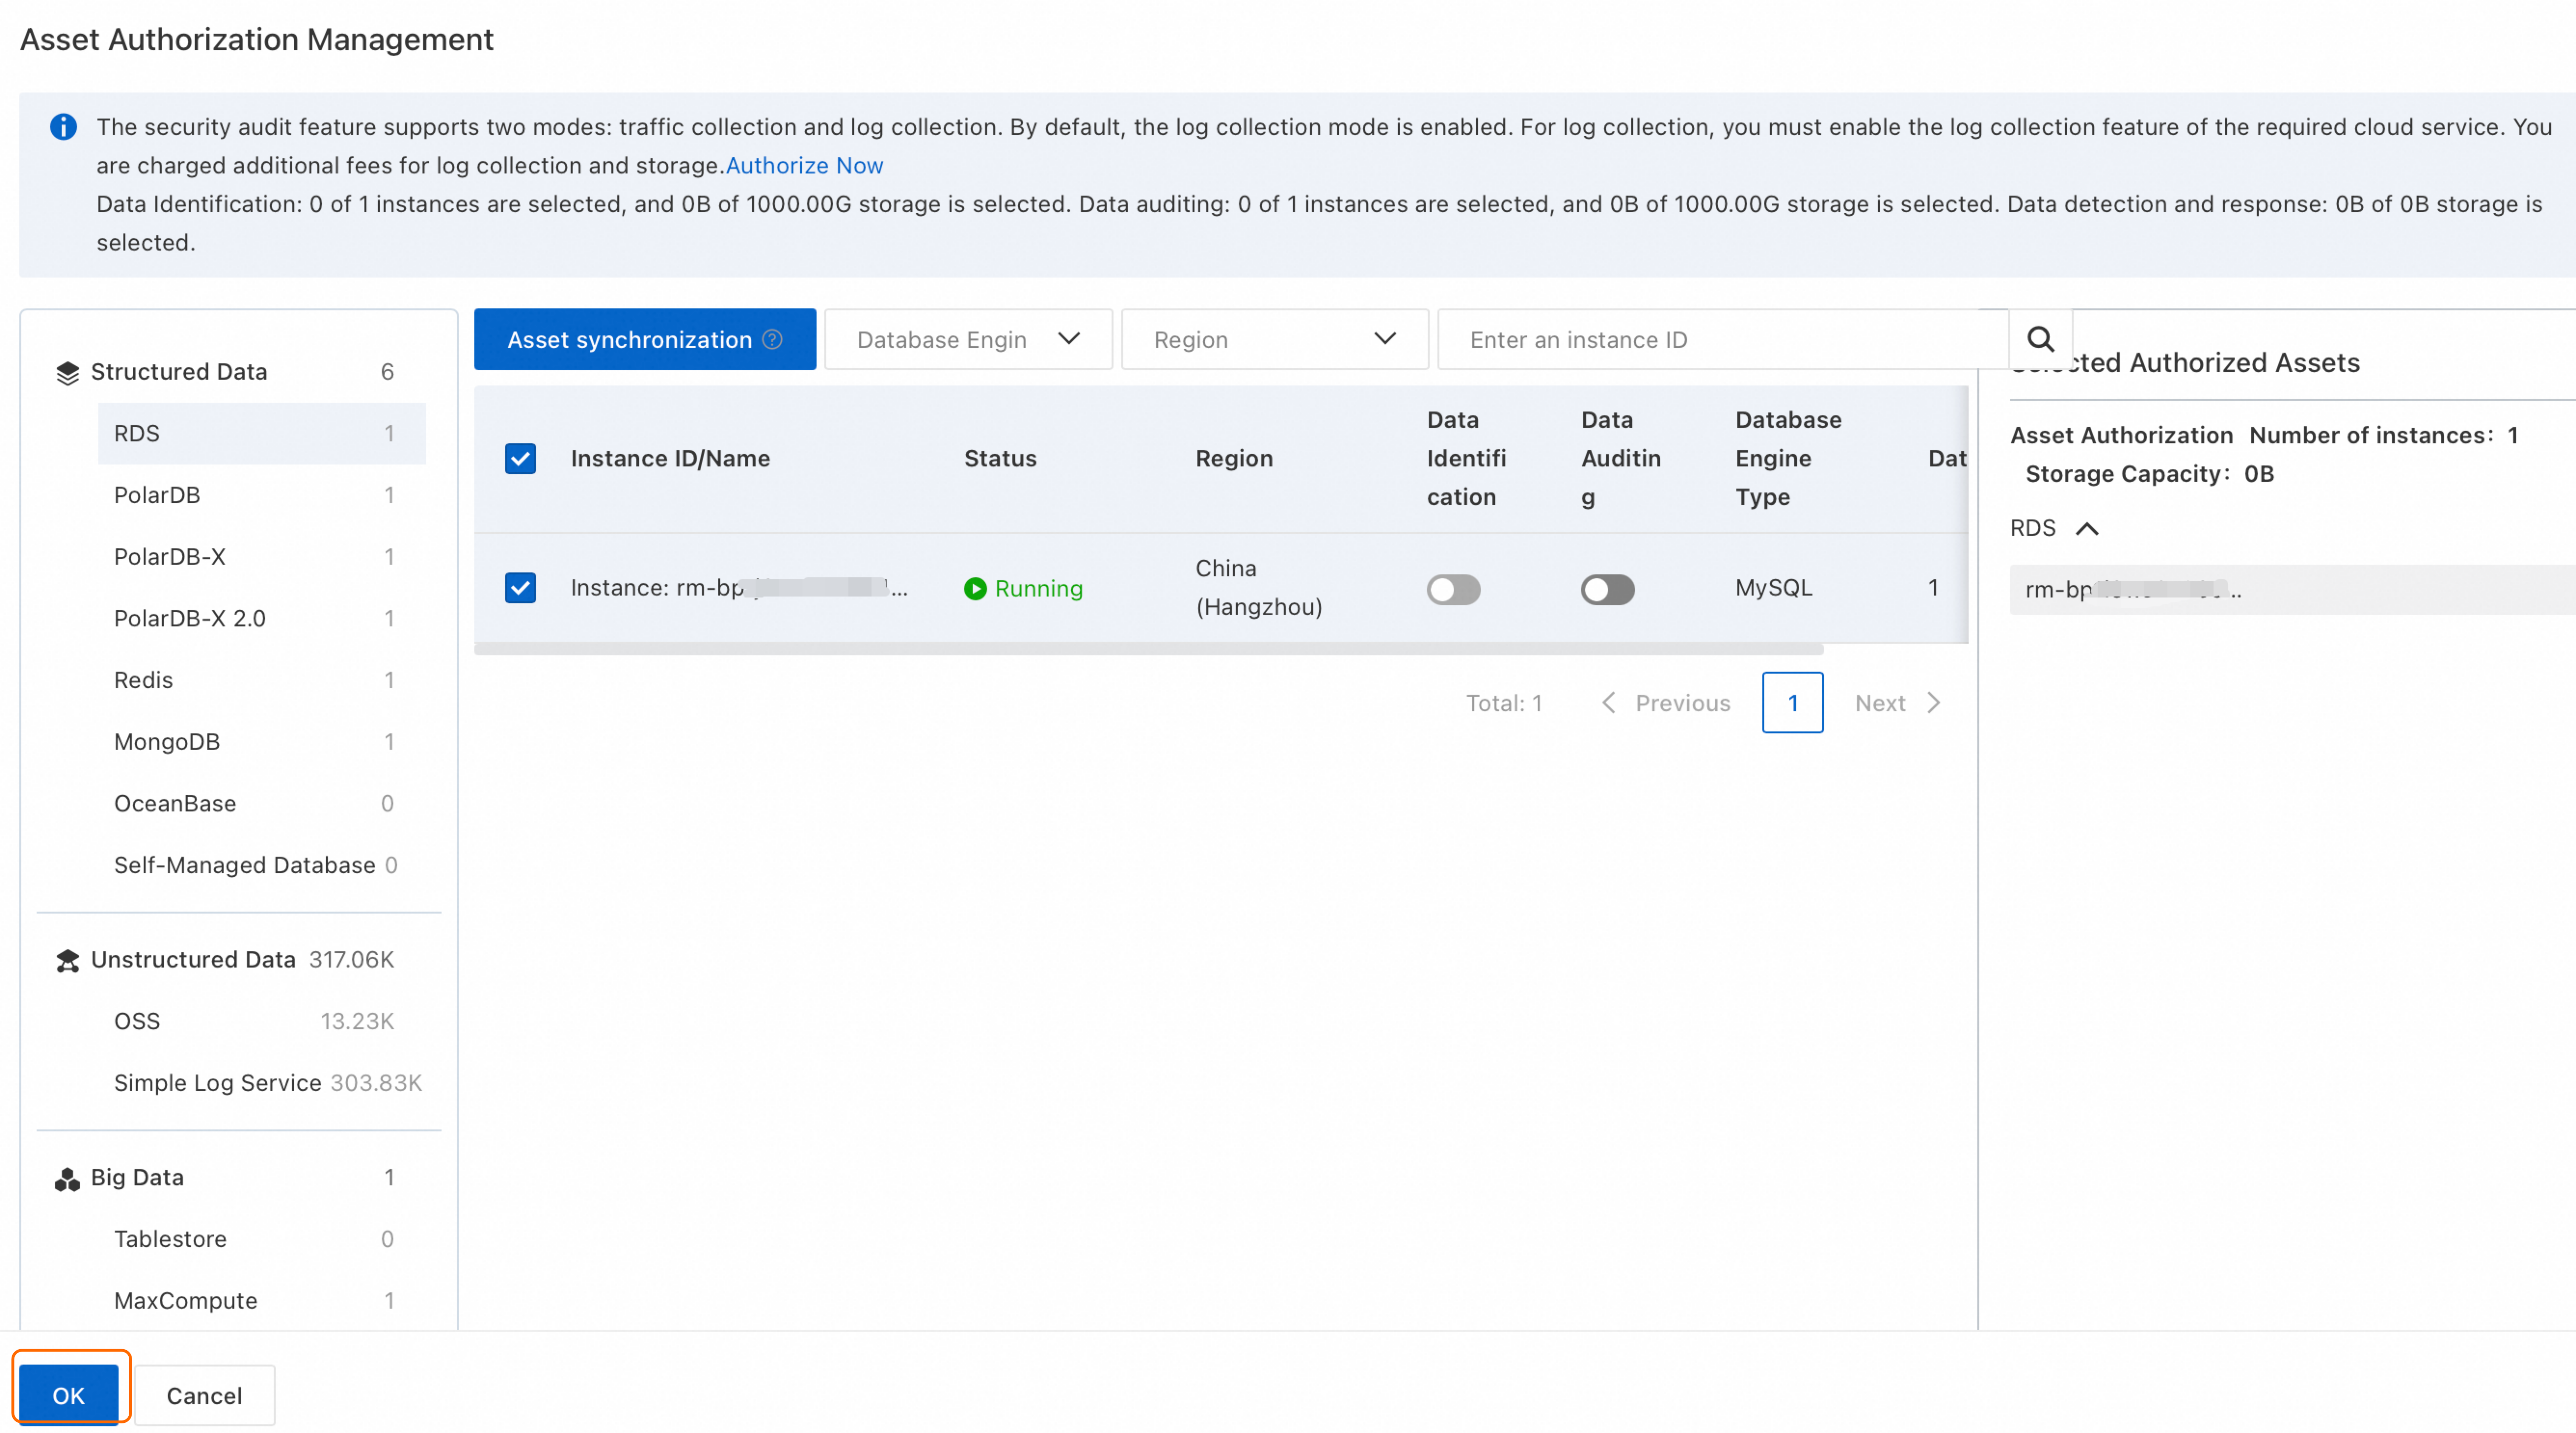The image size is (2576, 1433).
Task: Click the Status column header
Action: [x=1000, y=459]
